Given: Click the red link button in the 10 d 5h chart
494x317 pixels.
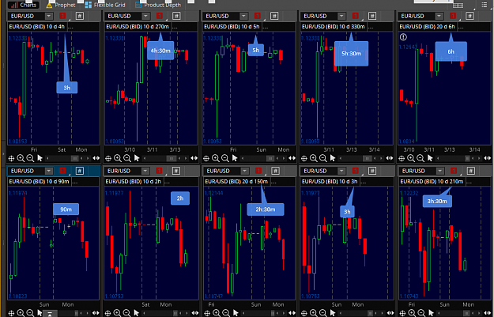Looking at the screenshot, I should [x=258, y=16].
